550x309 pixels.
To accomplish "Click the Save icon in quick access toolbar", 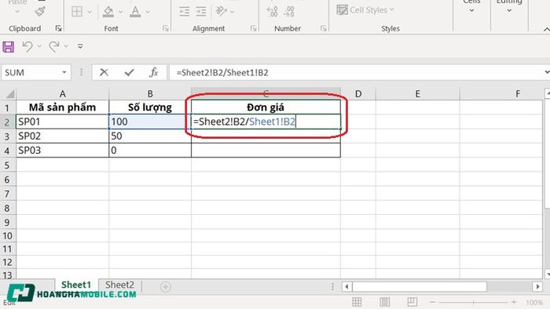I will click(x=9, y=46).
